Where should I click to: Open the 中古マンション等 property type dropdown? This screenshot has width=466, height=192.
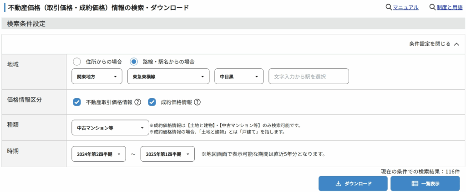110,128
